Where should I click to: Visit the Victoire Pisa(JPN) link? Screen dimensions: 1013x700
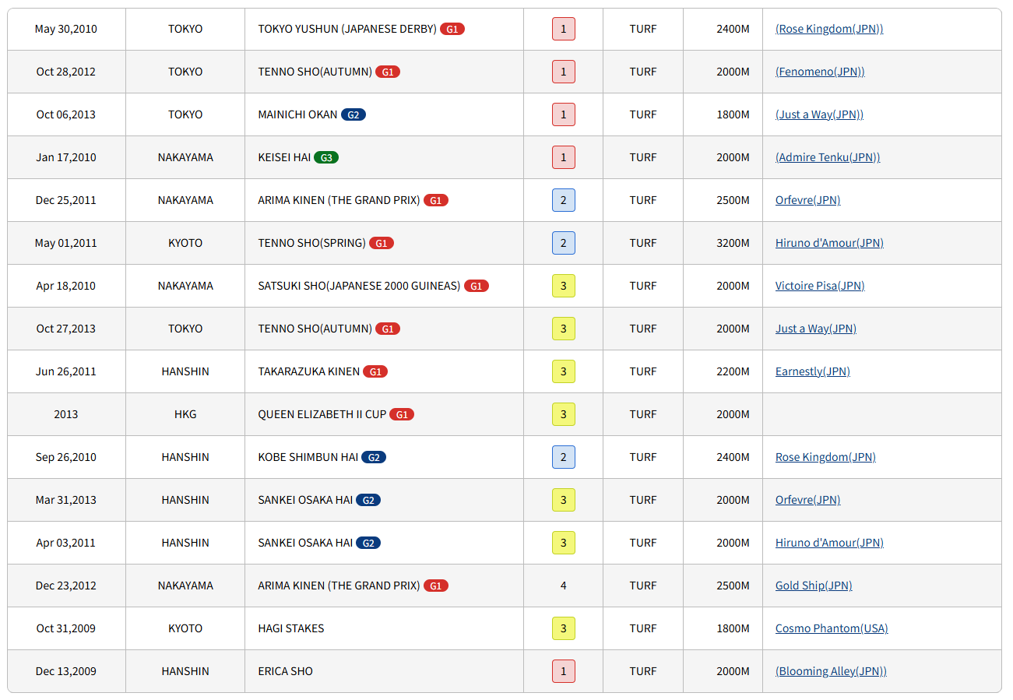coord(820,286)
